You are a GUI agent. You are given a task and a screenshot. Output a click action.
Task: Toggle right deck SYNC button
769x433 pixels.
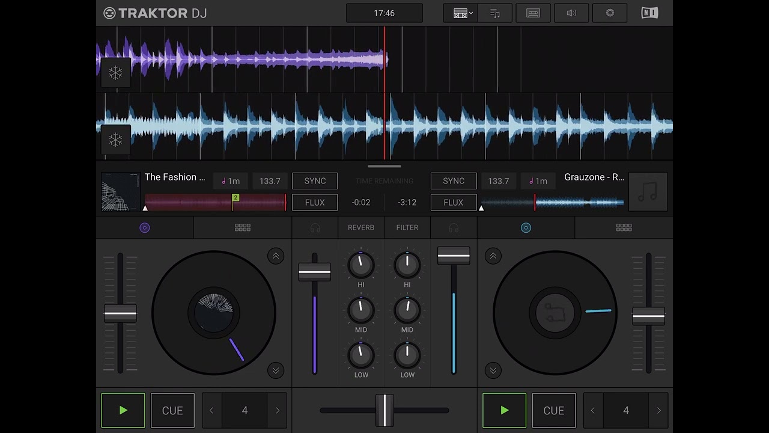(x=454, y=181)
